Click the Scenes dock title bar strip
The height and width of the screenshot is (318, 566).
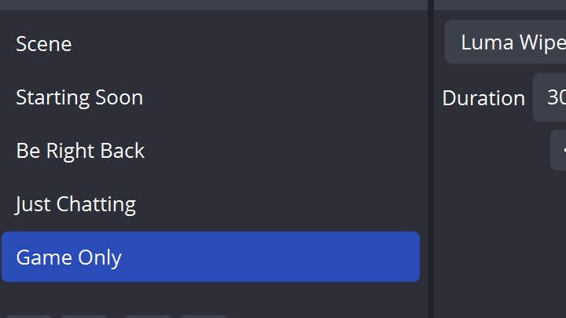click(x=212, y=4)
